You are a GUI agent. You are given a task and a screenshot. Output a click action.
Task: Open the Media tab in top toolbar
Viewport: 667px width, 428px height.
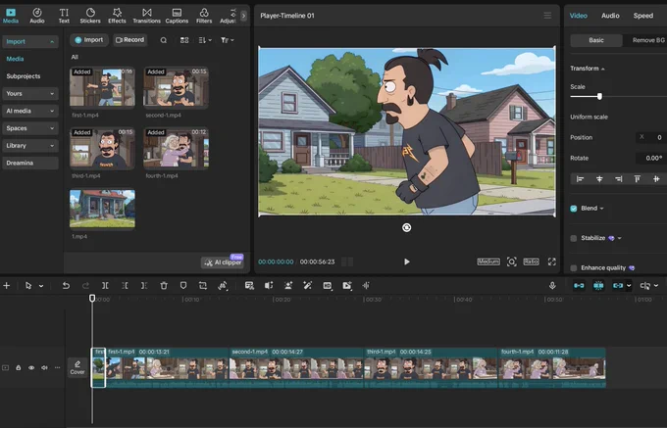11,16
